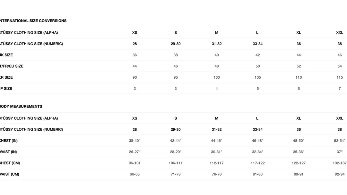Viewport: 347px width, 195px height.
Task: Select KR size value 115
Action: point(340,77)
